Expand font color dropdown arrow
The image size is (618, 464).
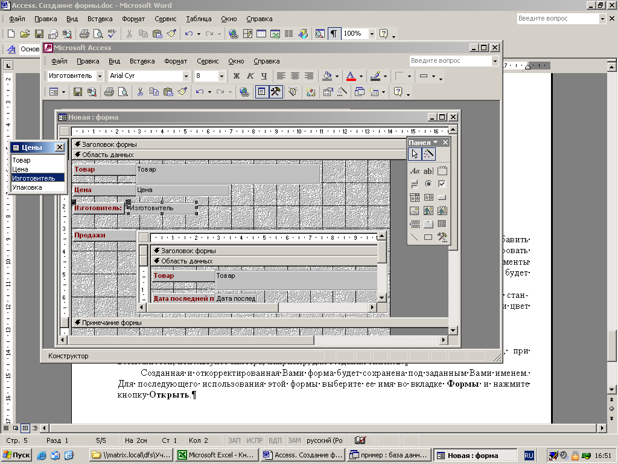point(361,76)
